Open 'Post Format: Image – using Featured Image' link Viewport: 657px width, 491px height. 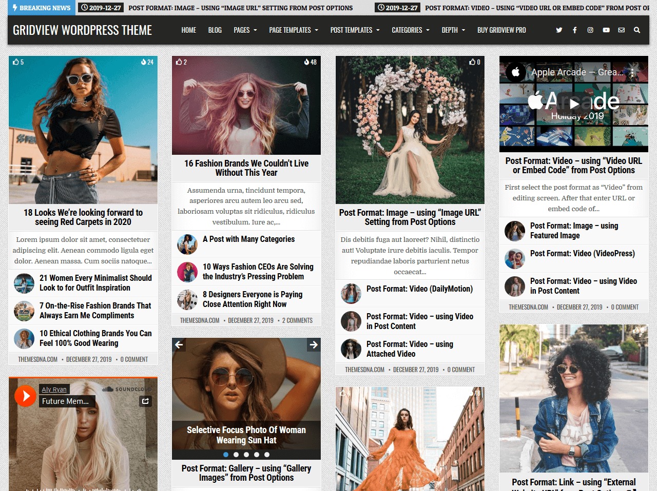[x=574, y=231]
